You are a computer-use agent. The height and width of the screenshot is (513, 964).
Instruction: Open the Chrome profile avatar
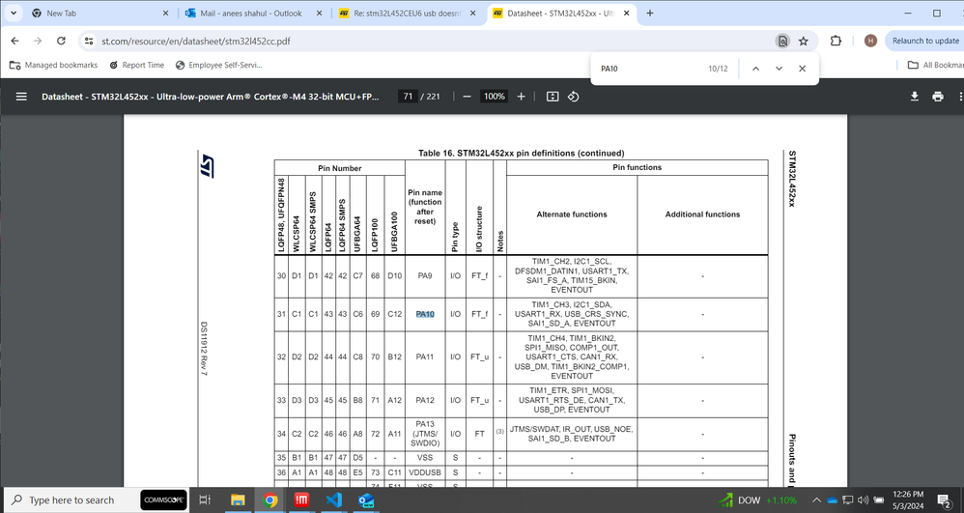coord(870,42)
